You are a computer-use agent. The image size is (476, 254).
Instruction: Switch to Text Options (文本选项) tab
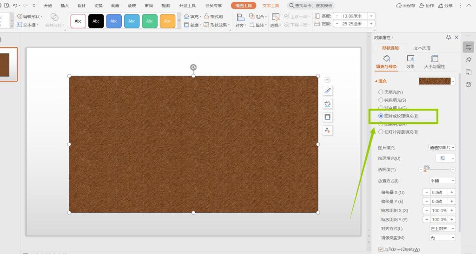click(x=422, y=48)
